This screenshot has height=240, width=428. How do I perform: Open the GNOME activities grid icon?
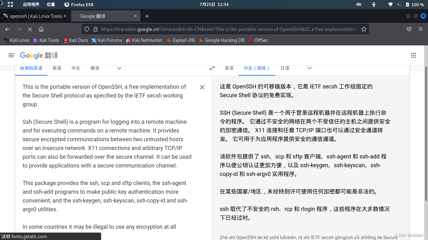coord(10,4)
